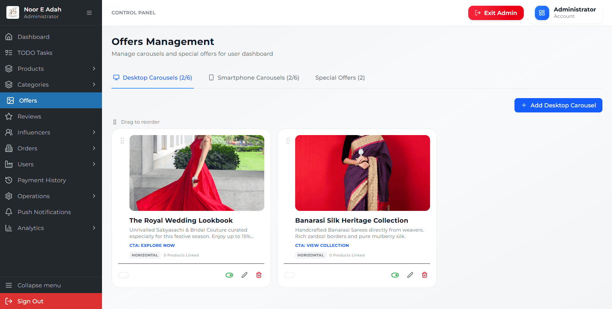Edit The Royal Wedding Lookbook carousel
This screenshot has height=309, width=612.
[x=244, y=275]
